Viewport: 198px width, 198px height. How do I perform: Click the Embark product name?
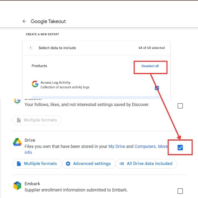[x=32, y=184]
